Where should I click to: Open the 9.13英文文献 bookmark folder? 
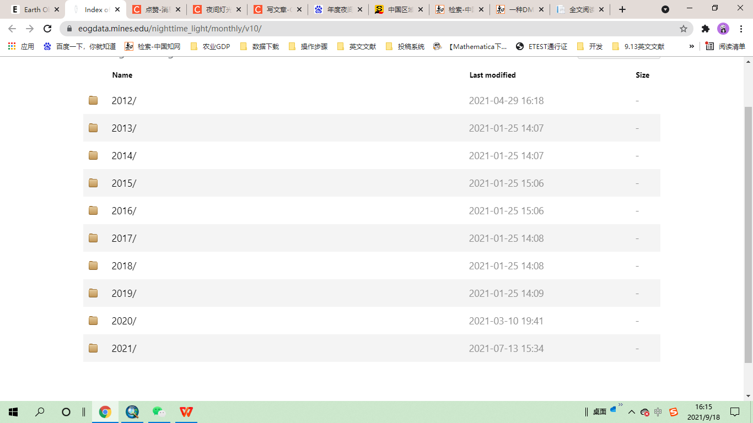[638, 46]
